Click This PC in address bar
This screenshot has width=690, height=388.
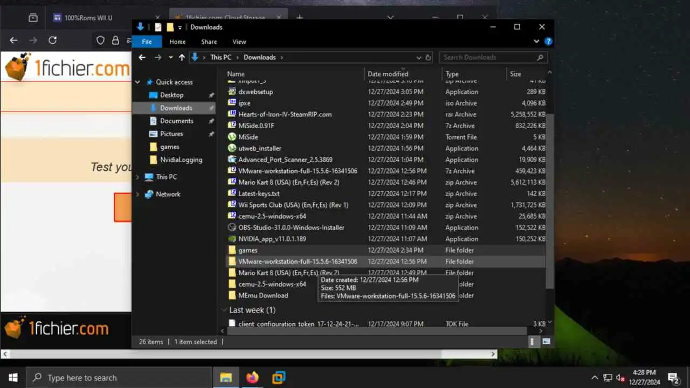click(220, 57)
